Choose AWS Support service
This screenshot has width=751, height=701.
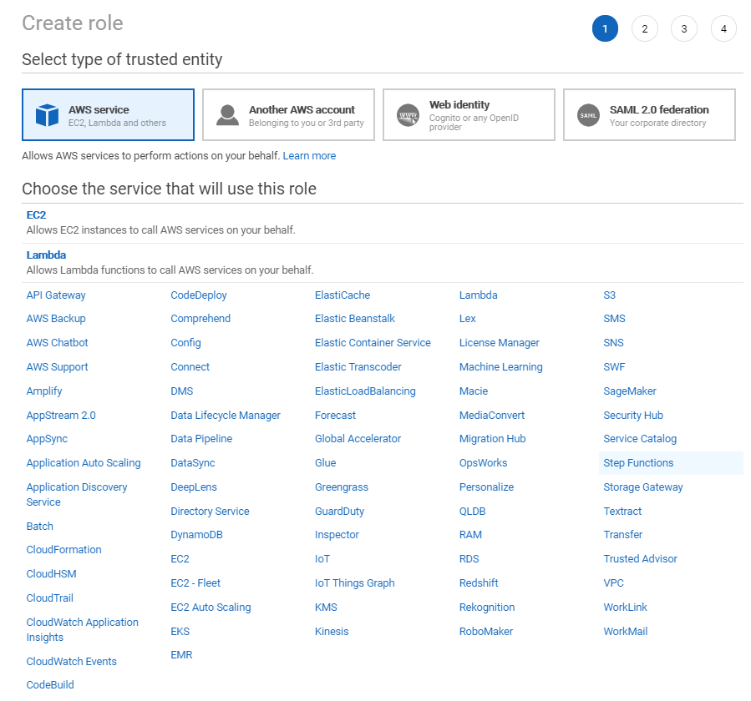pyautogui.click(x=58, y=367)
